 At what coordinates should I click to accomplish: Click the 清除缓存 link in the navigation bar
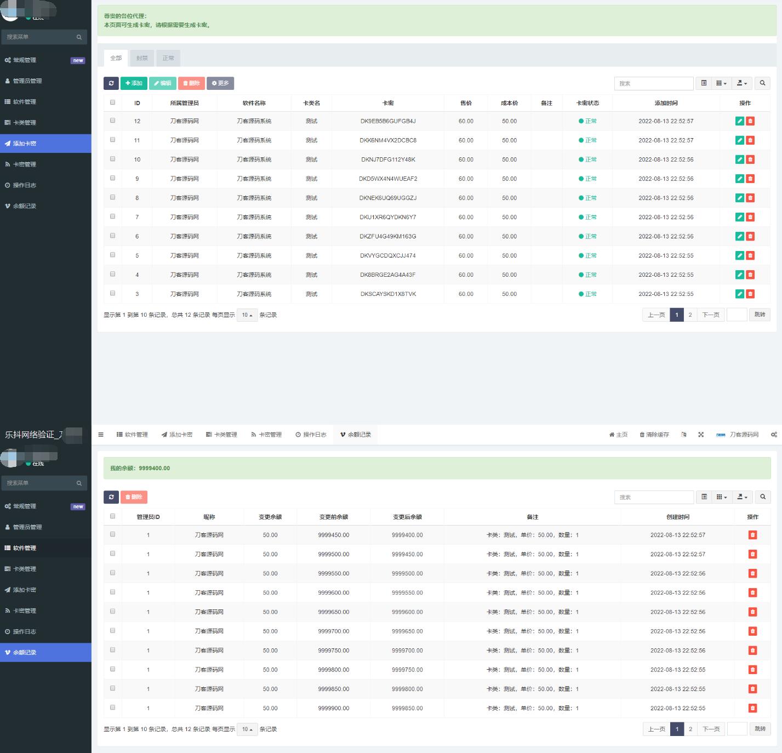click(x=654, y=435)
